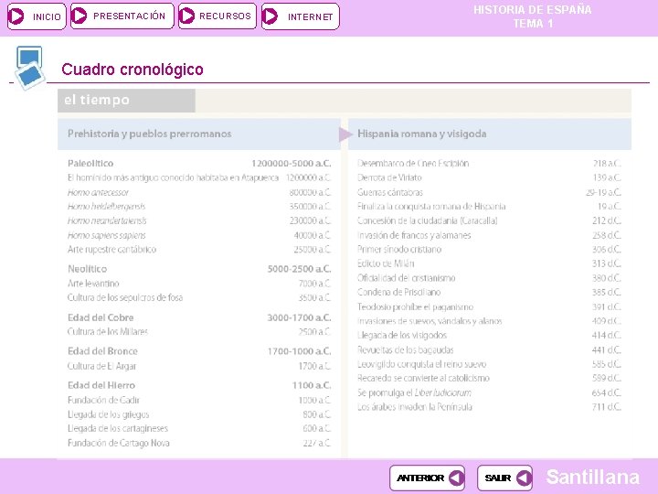Click the 'Homo heidelbergensis' row
This screenshot has height=494, width=658.
point(199,207)
